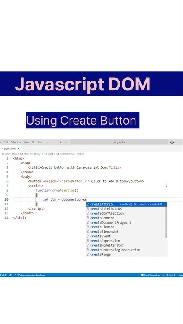The height and width of the screenshot is (324, 183).
Task: Click the onclick attribute on line 6
Action: 50,181
